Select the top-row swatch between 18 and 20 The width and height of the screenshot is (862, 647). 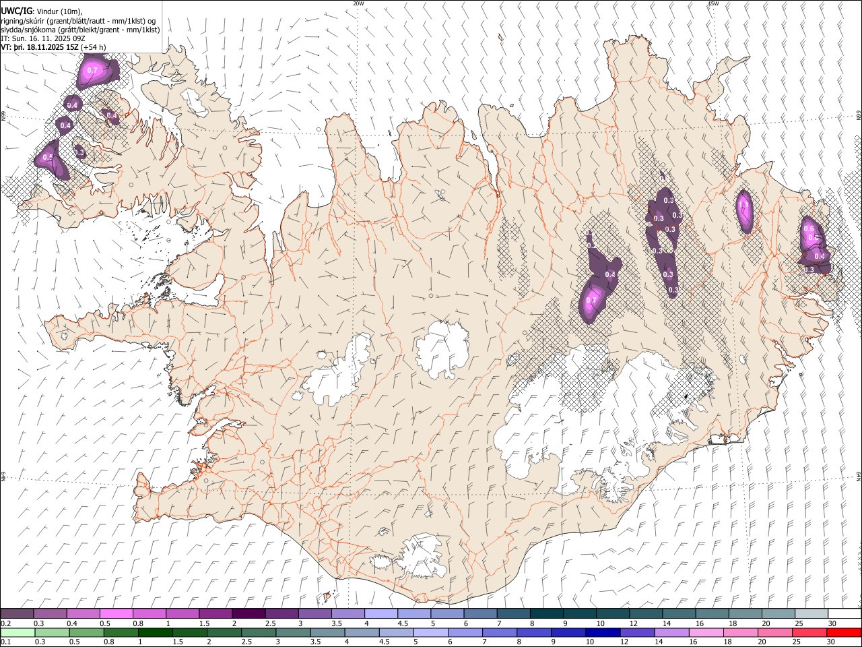(x=745, y=614)
